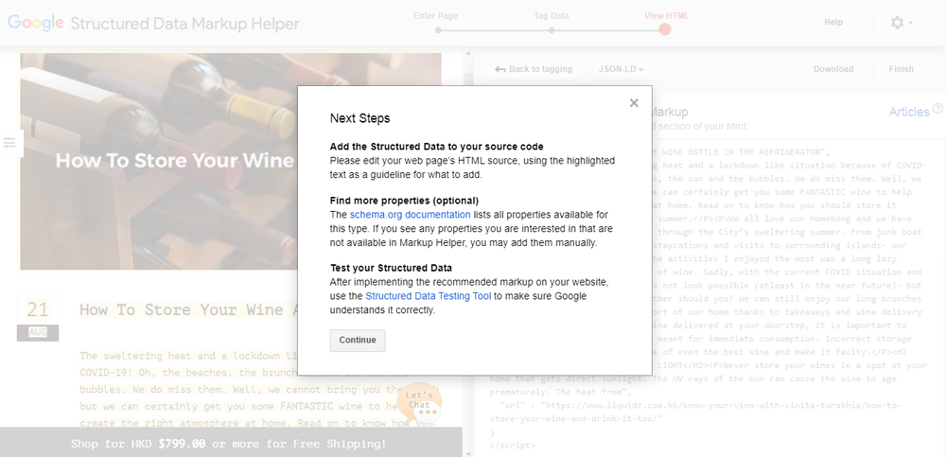Open the JSON-LD format dropdown
This screenshot has height=457, width=946.
pos(621,69)
